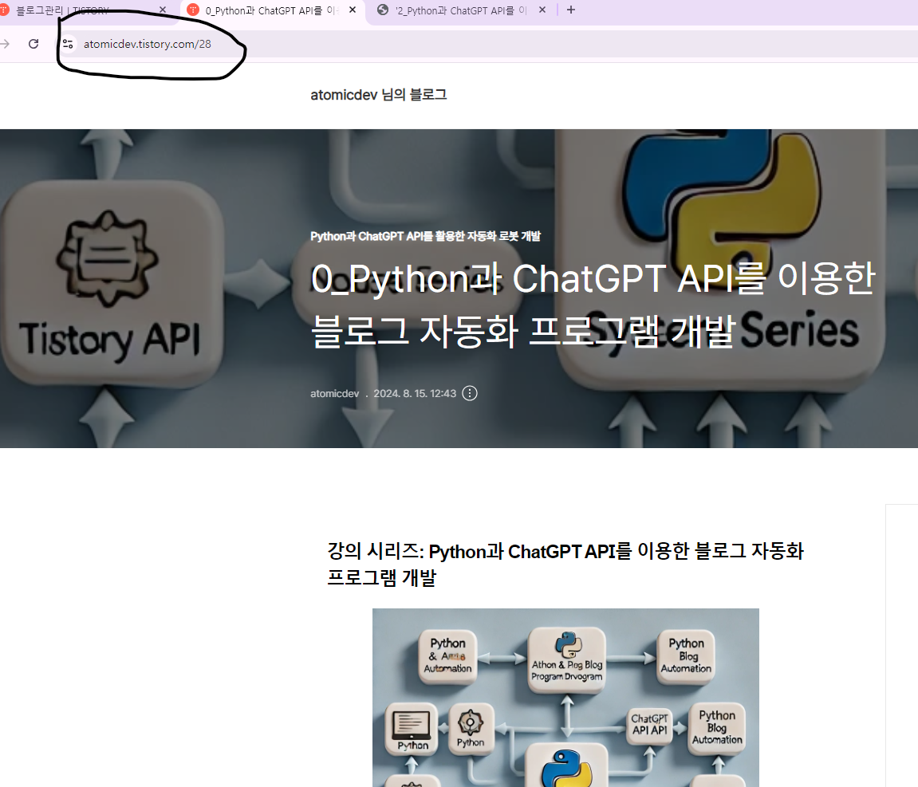Close the '2_Python과 ChatGPT API' tab
This screenshot has width=918, height=787.
click(542, 10)
